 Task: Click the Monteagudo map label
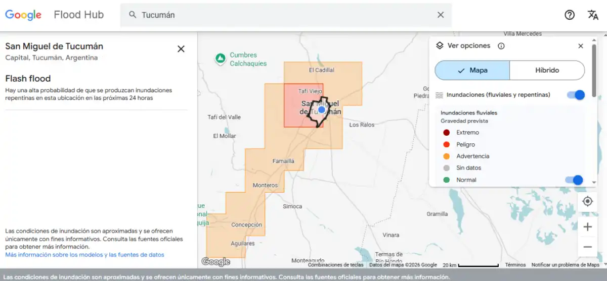(x=308, y=260)
